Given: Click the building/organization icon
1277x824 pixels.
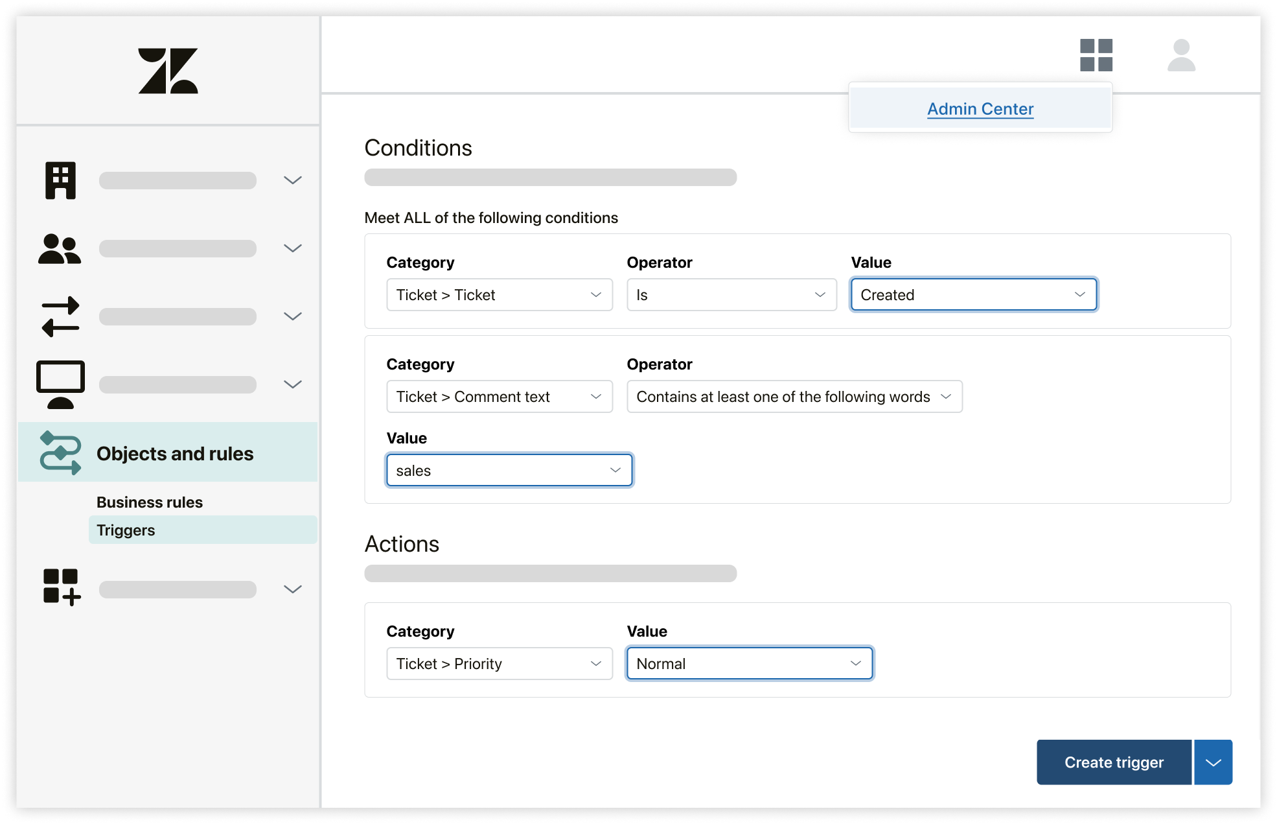Looking at the screenshot, I should (x=60, y=181).
